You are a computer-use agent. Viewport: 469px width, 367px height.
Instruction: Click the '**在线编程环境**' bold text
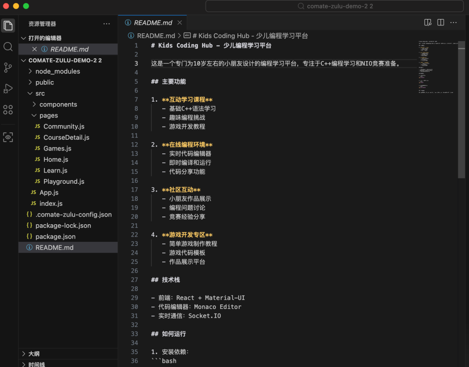coord(187,145)
